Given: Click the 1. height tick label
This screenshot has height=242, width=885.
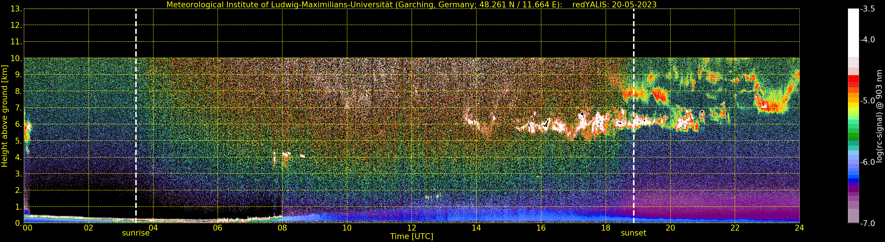Looking at the screenshot, I should point(19,207).
